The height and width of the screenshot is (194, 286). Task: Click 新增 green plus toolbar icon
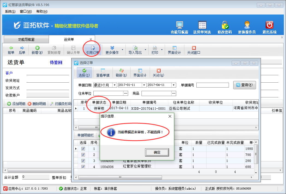coord(37,48)
